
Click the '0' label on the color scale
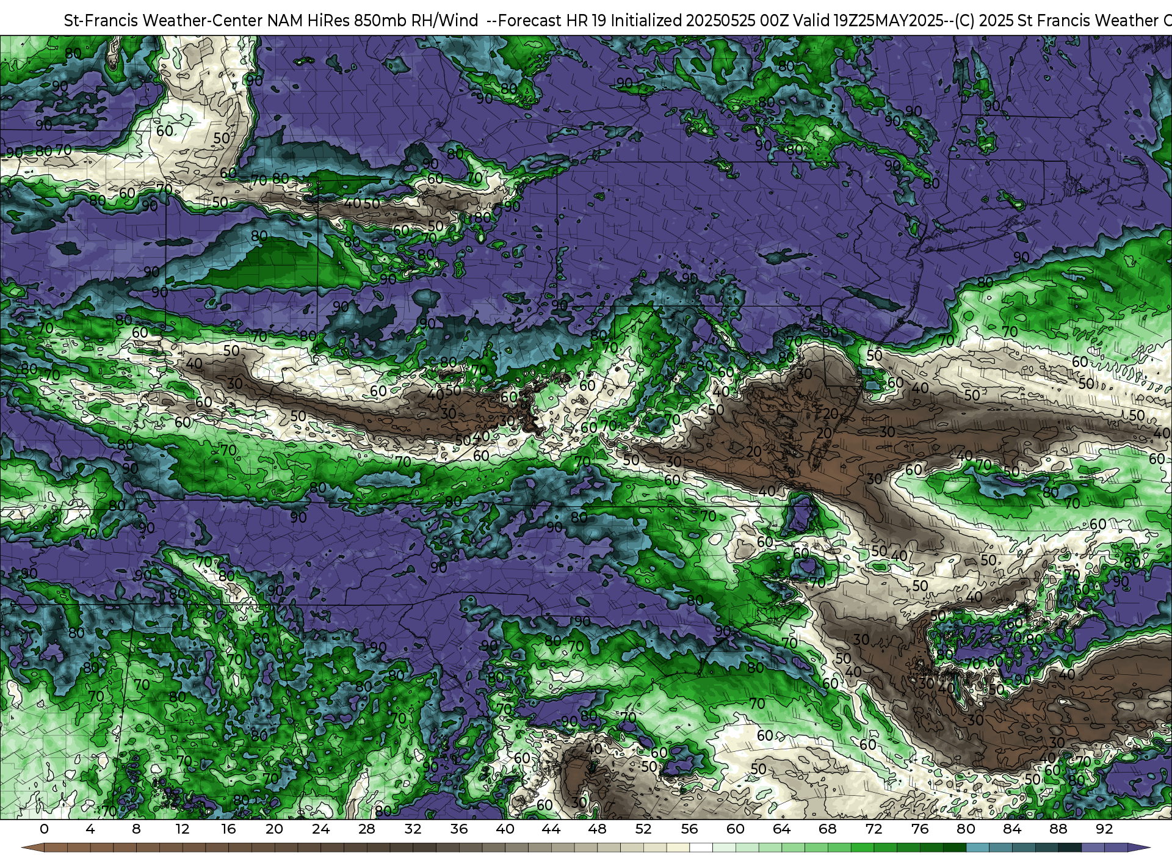[x=44, y=829]
